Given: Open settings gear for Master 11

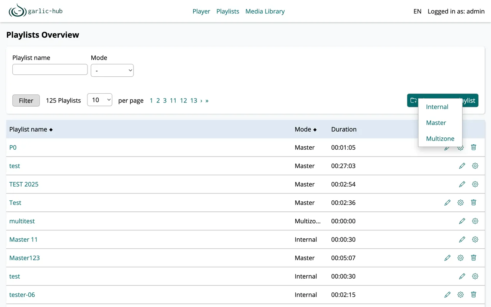Looking at the screenshot, I should [475, 239].
